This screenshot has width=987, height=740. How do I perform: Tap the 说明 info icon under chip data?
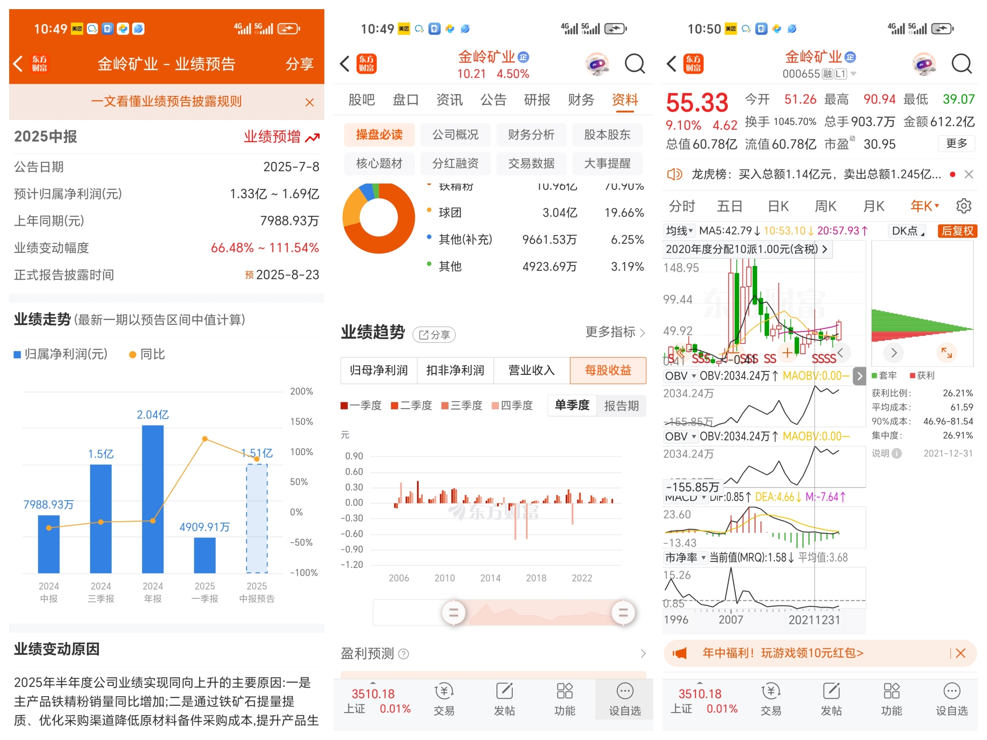click(x=896, y=453)
